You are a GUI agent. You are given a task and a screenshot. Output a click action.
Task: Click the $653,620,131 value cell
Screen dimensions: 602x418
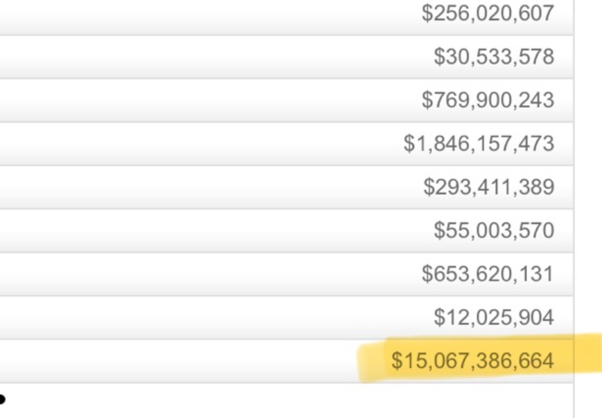pos(487,274)
